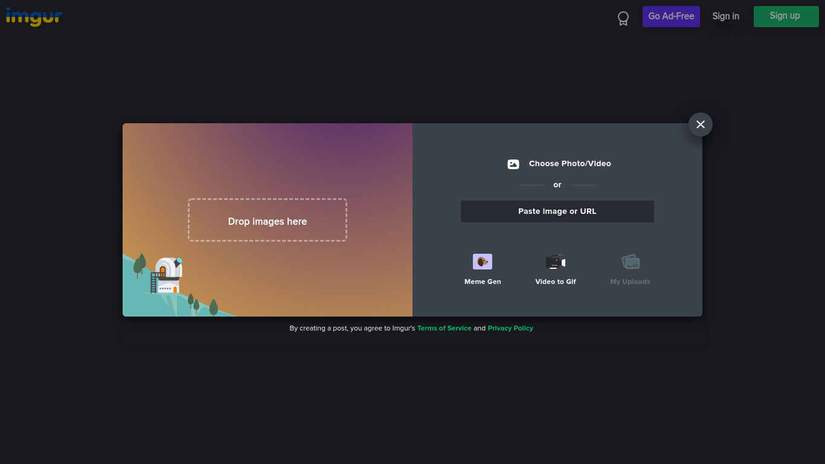
Task: Click the Go Ad-Free button
Action: tap(671, 16)
